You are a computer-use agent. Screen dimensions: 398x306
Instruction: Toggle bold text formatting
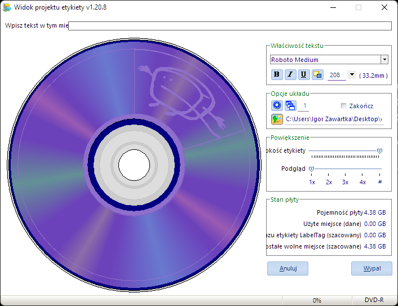(x=277, y=74)
